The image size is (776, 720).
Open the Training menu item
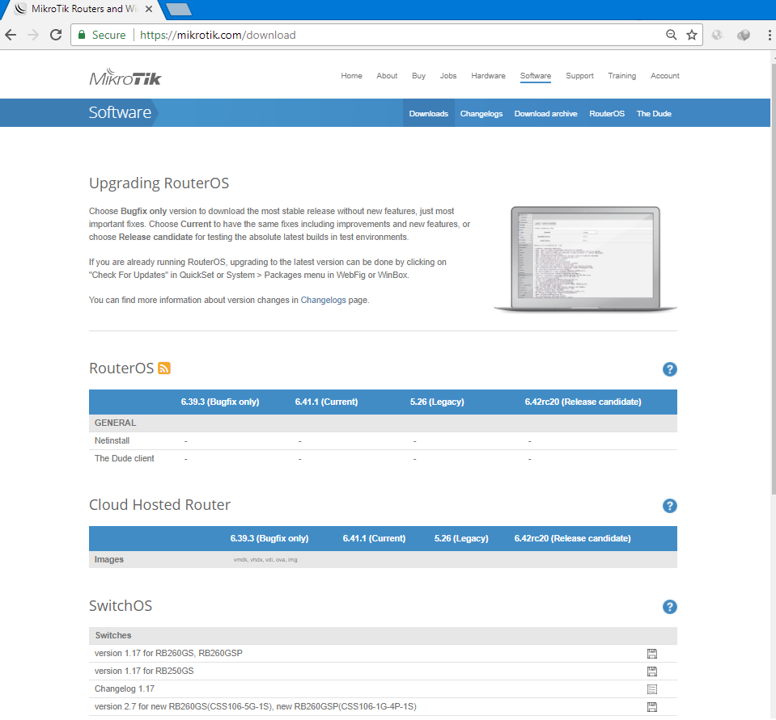coord(622,76)
